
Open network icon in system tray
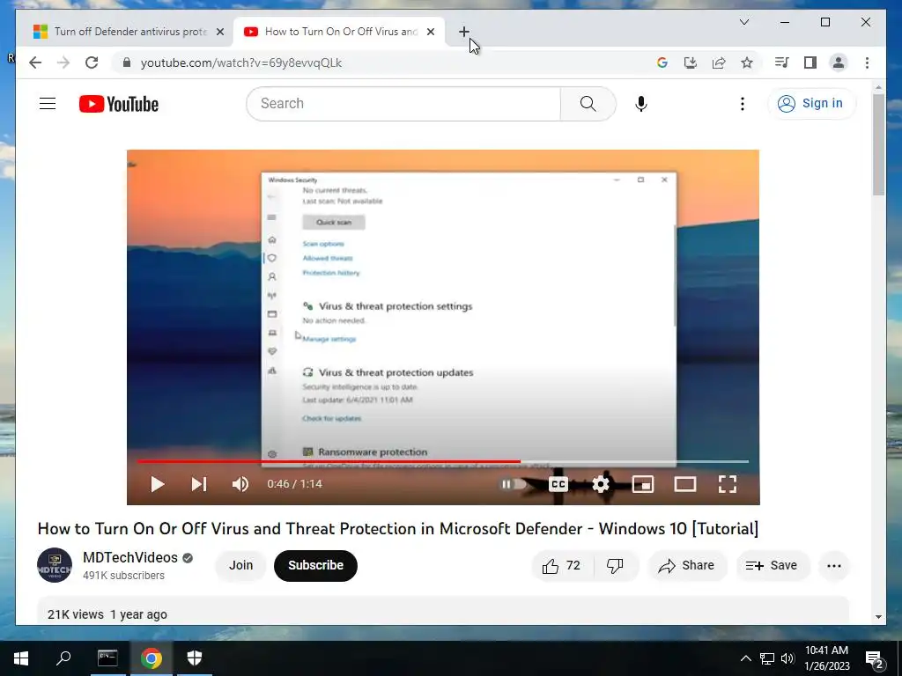click(x=767, y=658)
